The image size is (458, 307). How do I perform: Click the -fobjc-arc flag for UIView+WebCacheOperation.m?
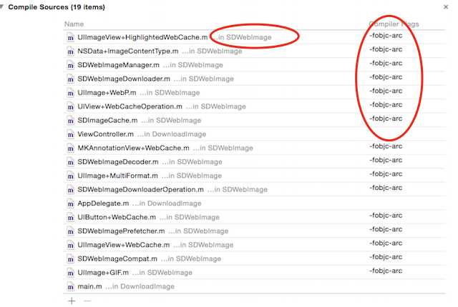(386, 105)
